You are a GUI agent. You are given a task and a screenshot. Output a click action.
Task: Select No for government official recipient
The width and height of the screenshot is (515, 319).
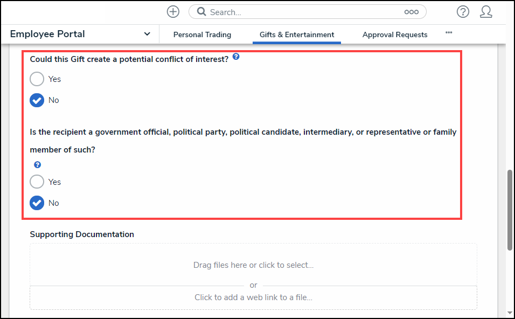(x=37, y=203)
